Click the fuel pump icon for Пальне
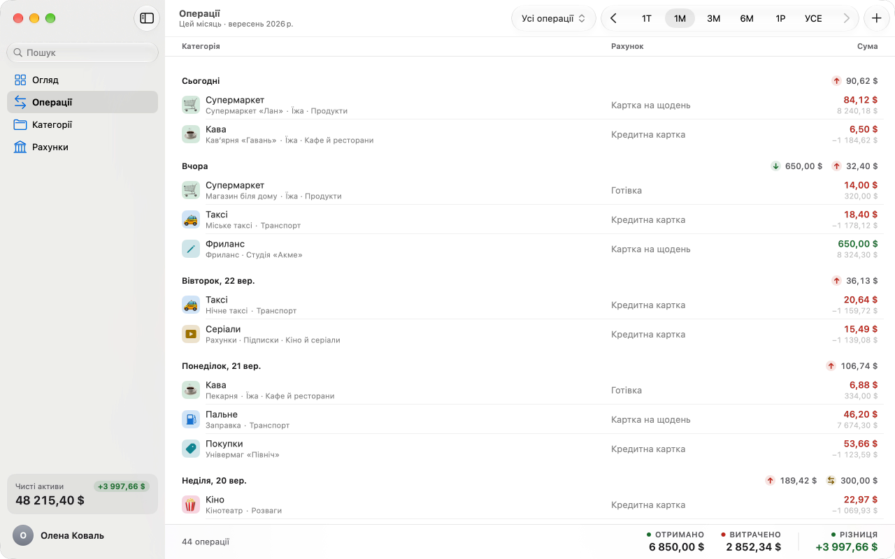The height and width of the screenshot is (559, 895). [x=191, y=419]
